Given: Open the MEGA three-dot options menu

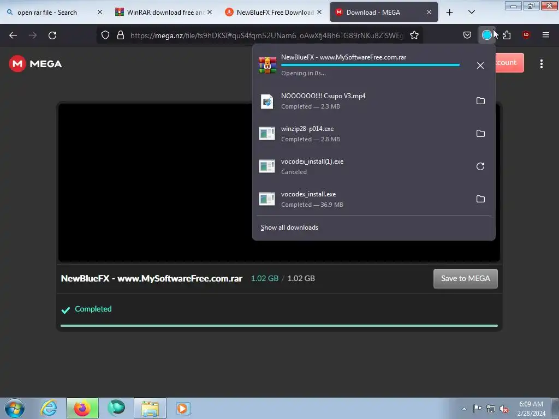Looking at the screenshot, I should click(541, 64).
